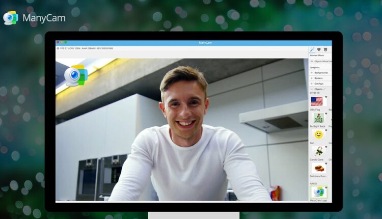
Task: Click the OTHER group label
Action: [315, 93]
